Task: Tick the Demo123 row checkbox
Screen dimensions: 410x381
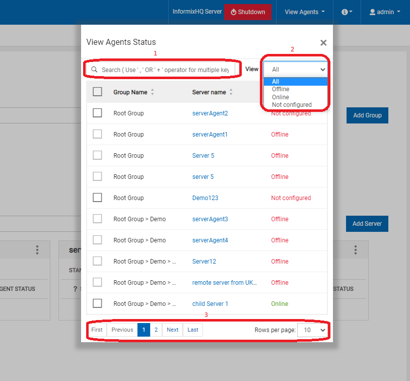Action: point(98,198)
